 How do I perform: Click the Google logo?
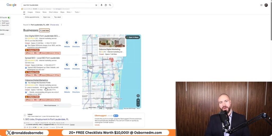click(x=11, y=5)
